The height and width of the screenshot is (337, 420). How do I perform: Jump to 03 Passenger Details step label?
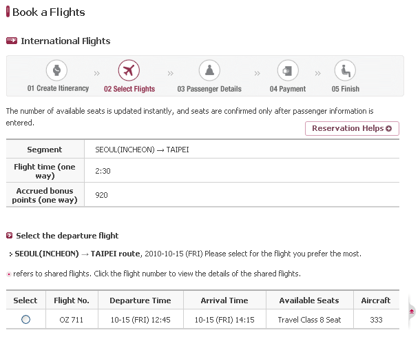pyautogui.click(x=209, y=89)
